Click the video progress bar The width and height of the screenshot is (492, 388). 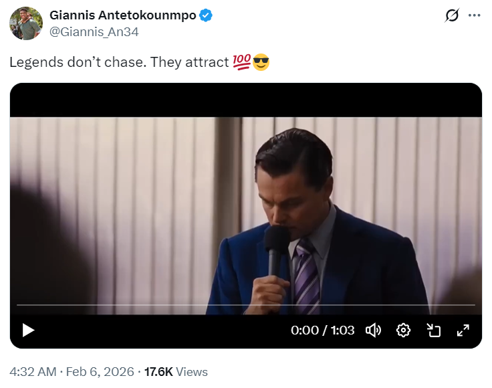click(x=246, y=305)
